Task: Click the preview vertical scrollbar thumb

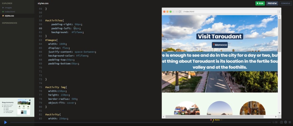Action: [x=280, y=35]
